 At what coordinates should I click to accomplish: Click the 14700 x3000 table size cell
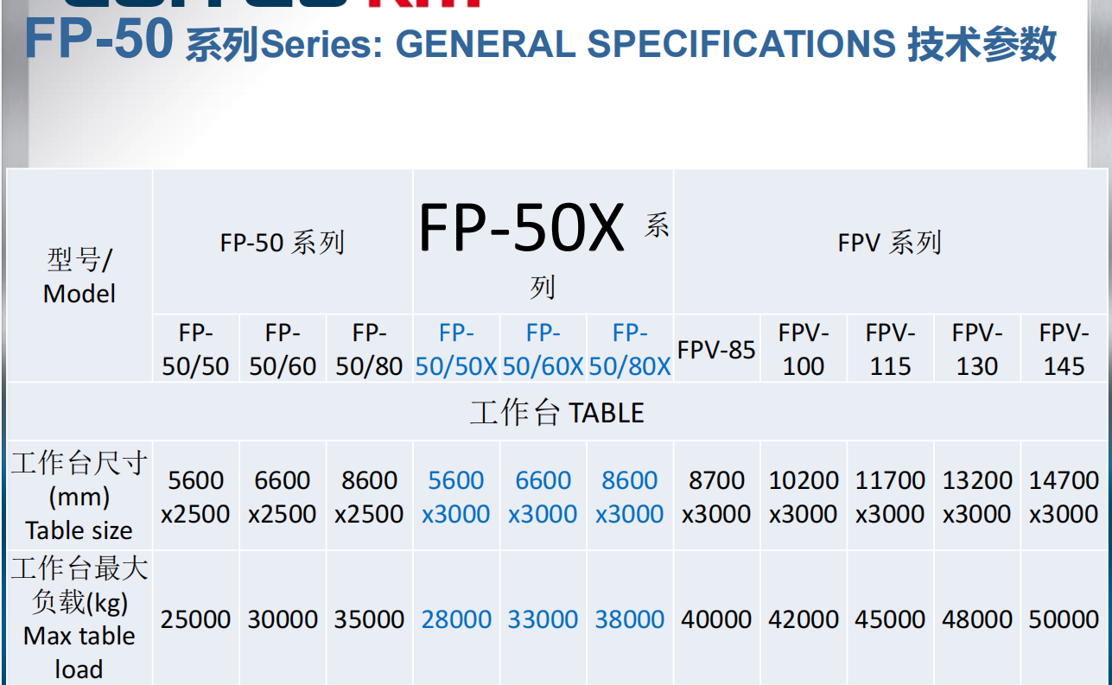click(1064, 497)
